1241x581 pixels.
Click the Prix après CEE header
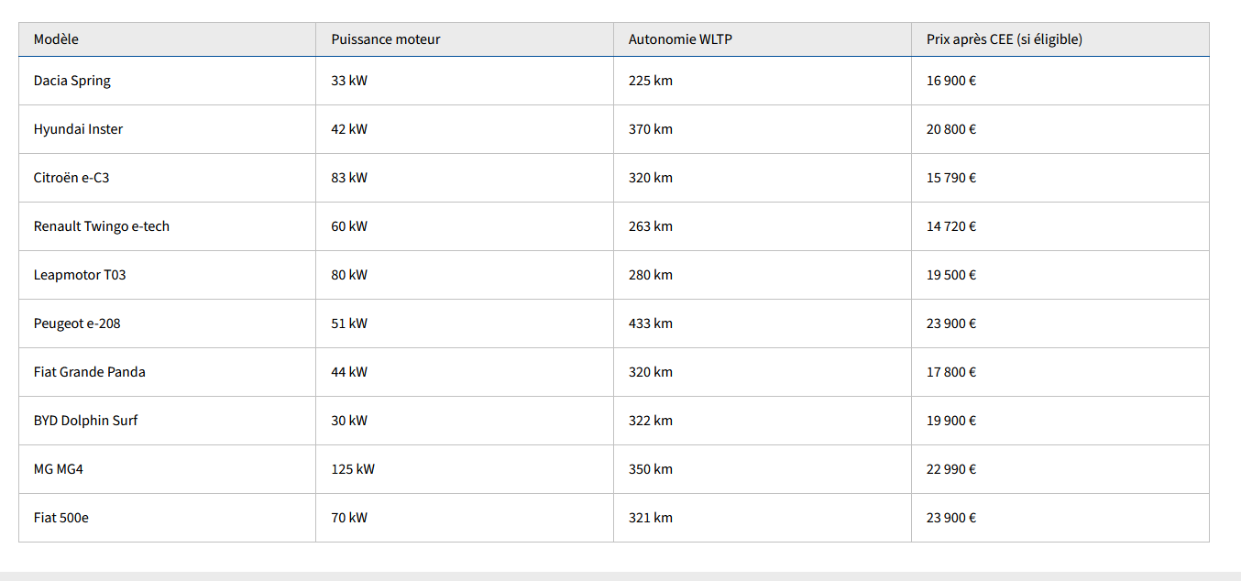click(1004, 39)
